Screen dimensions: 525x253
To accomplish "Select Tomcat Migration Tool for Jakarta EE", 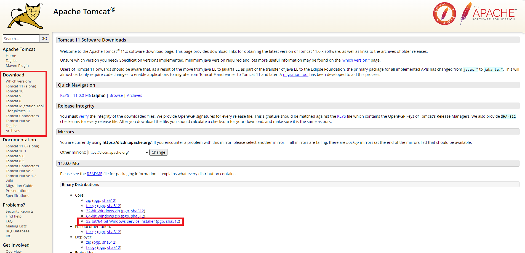I will pyautogui.click(x=25, y=106).
